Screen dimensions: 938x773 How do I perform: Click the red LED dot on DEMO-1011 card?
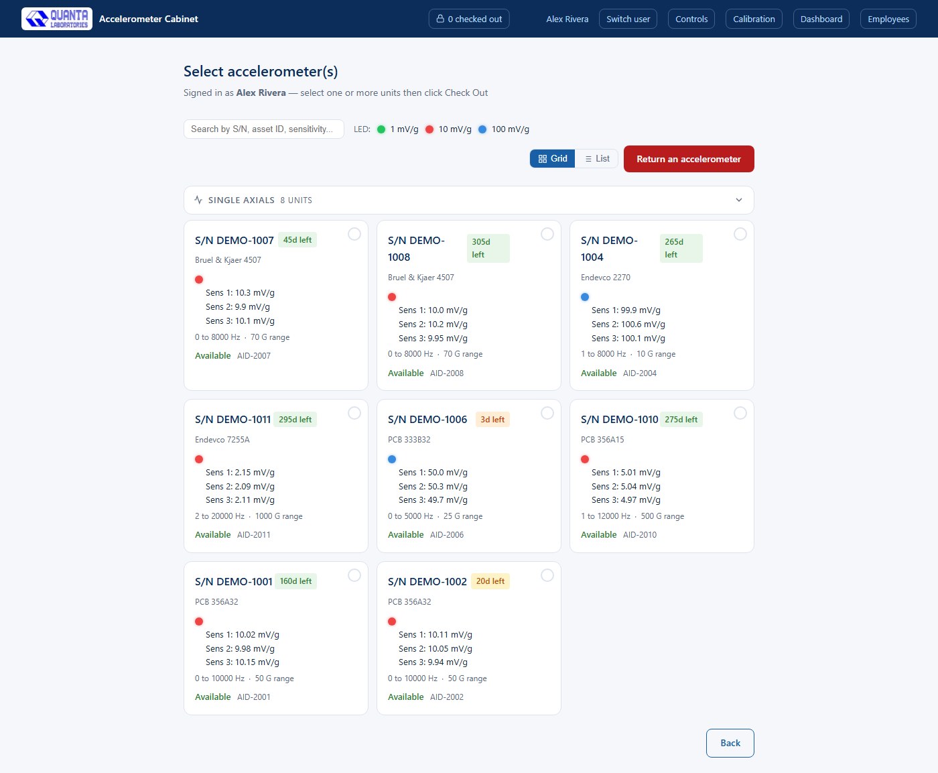[x=199, y=459]
